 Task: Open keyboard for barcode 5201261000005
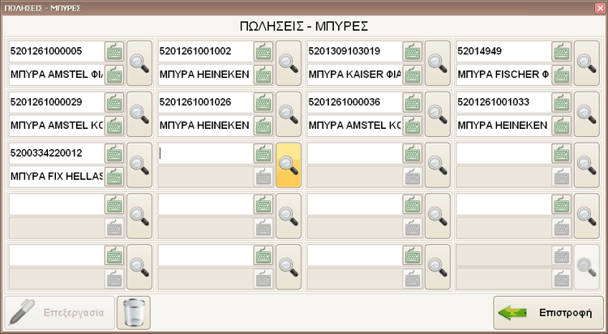pos(114,51)
